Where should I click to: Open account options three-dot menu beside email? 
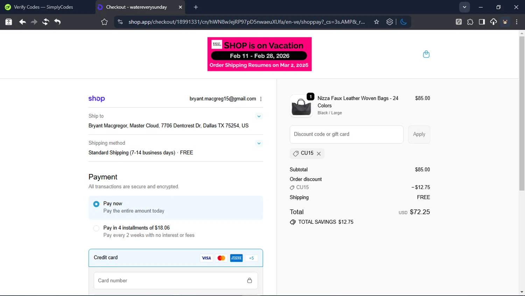point(261,99)
